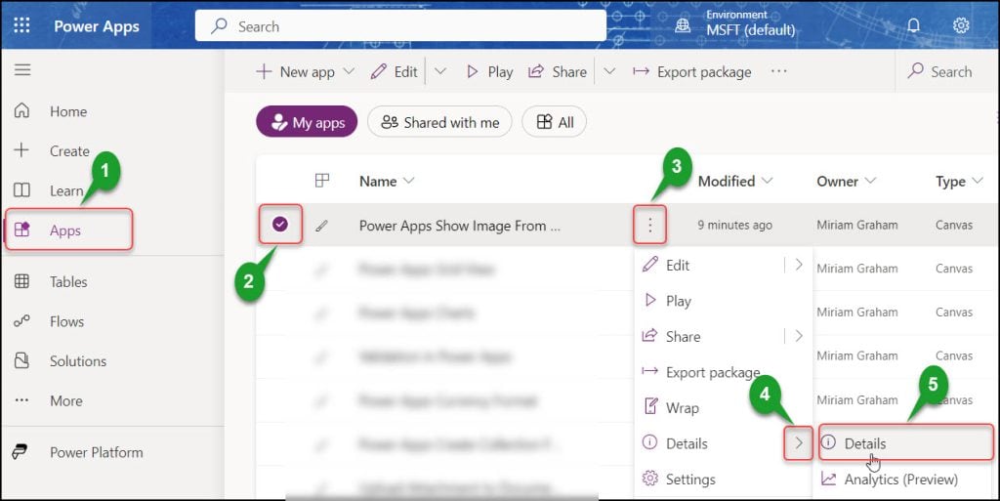Image resolution: width=1000 pixels, height=501 pixels.
Task: Click the Edit button in toolbar
Action: coord(395,71)
